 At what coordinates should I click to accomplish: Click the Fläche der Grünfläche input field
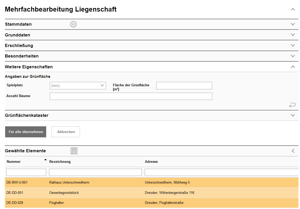184,85
